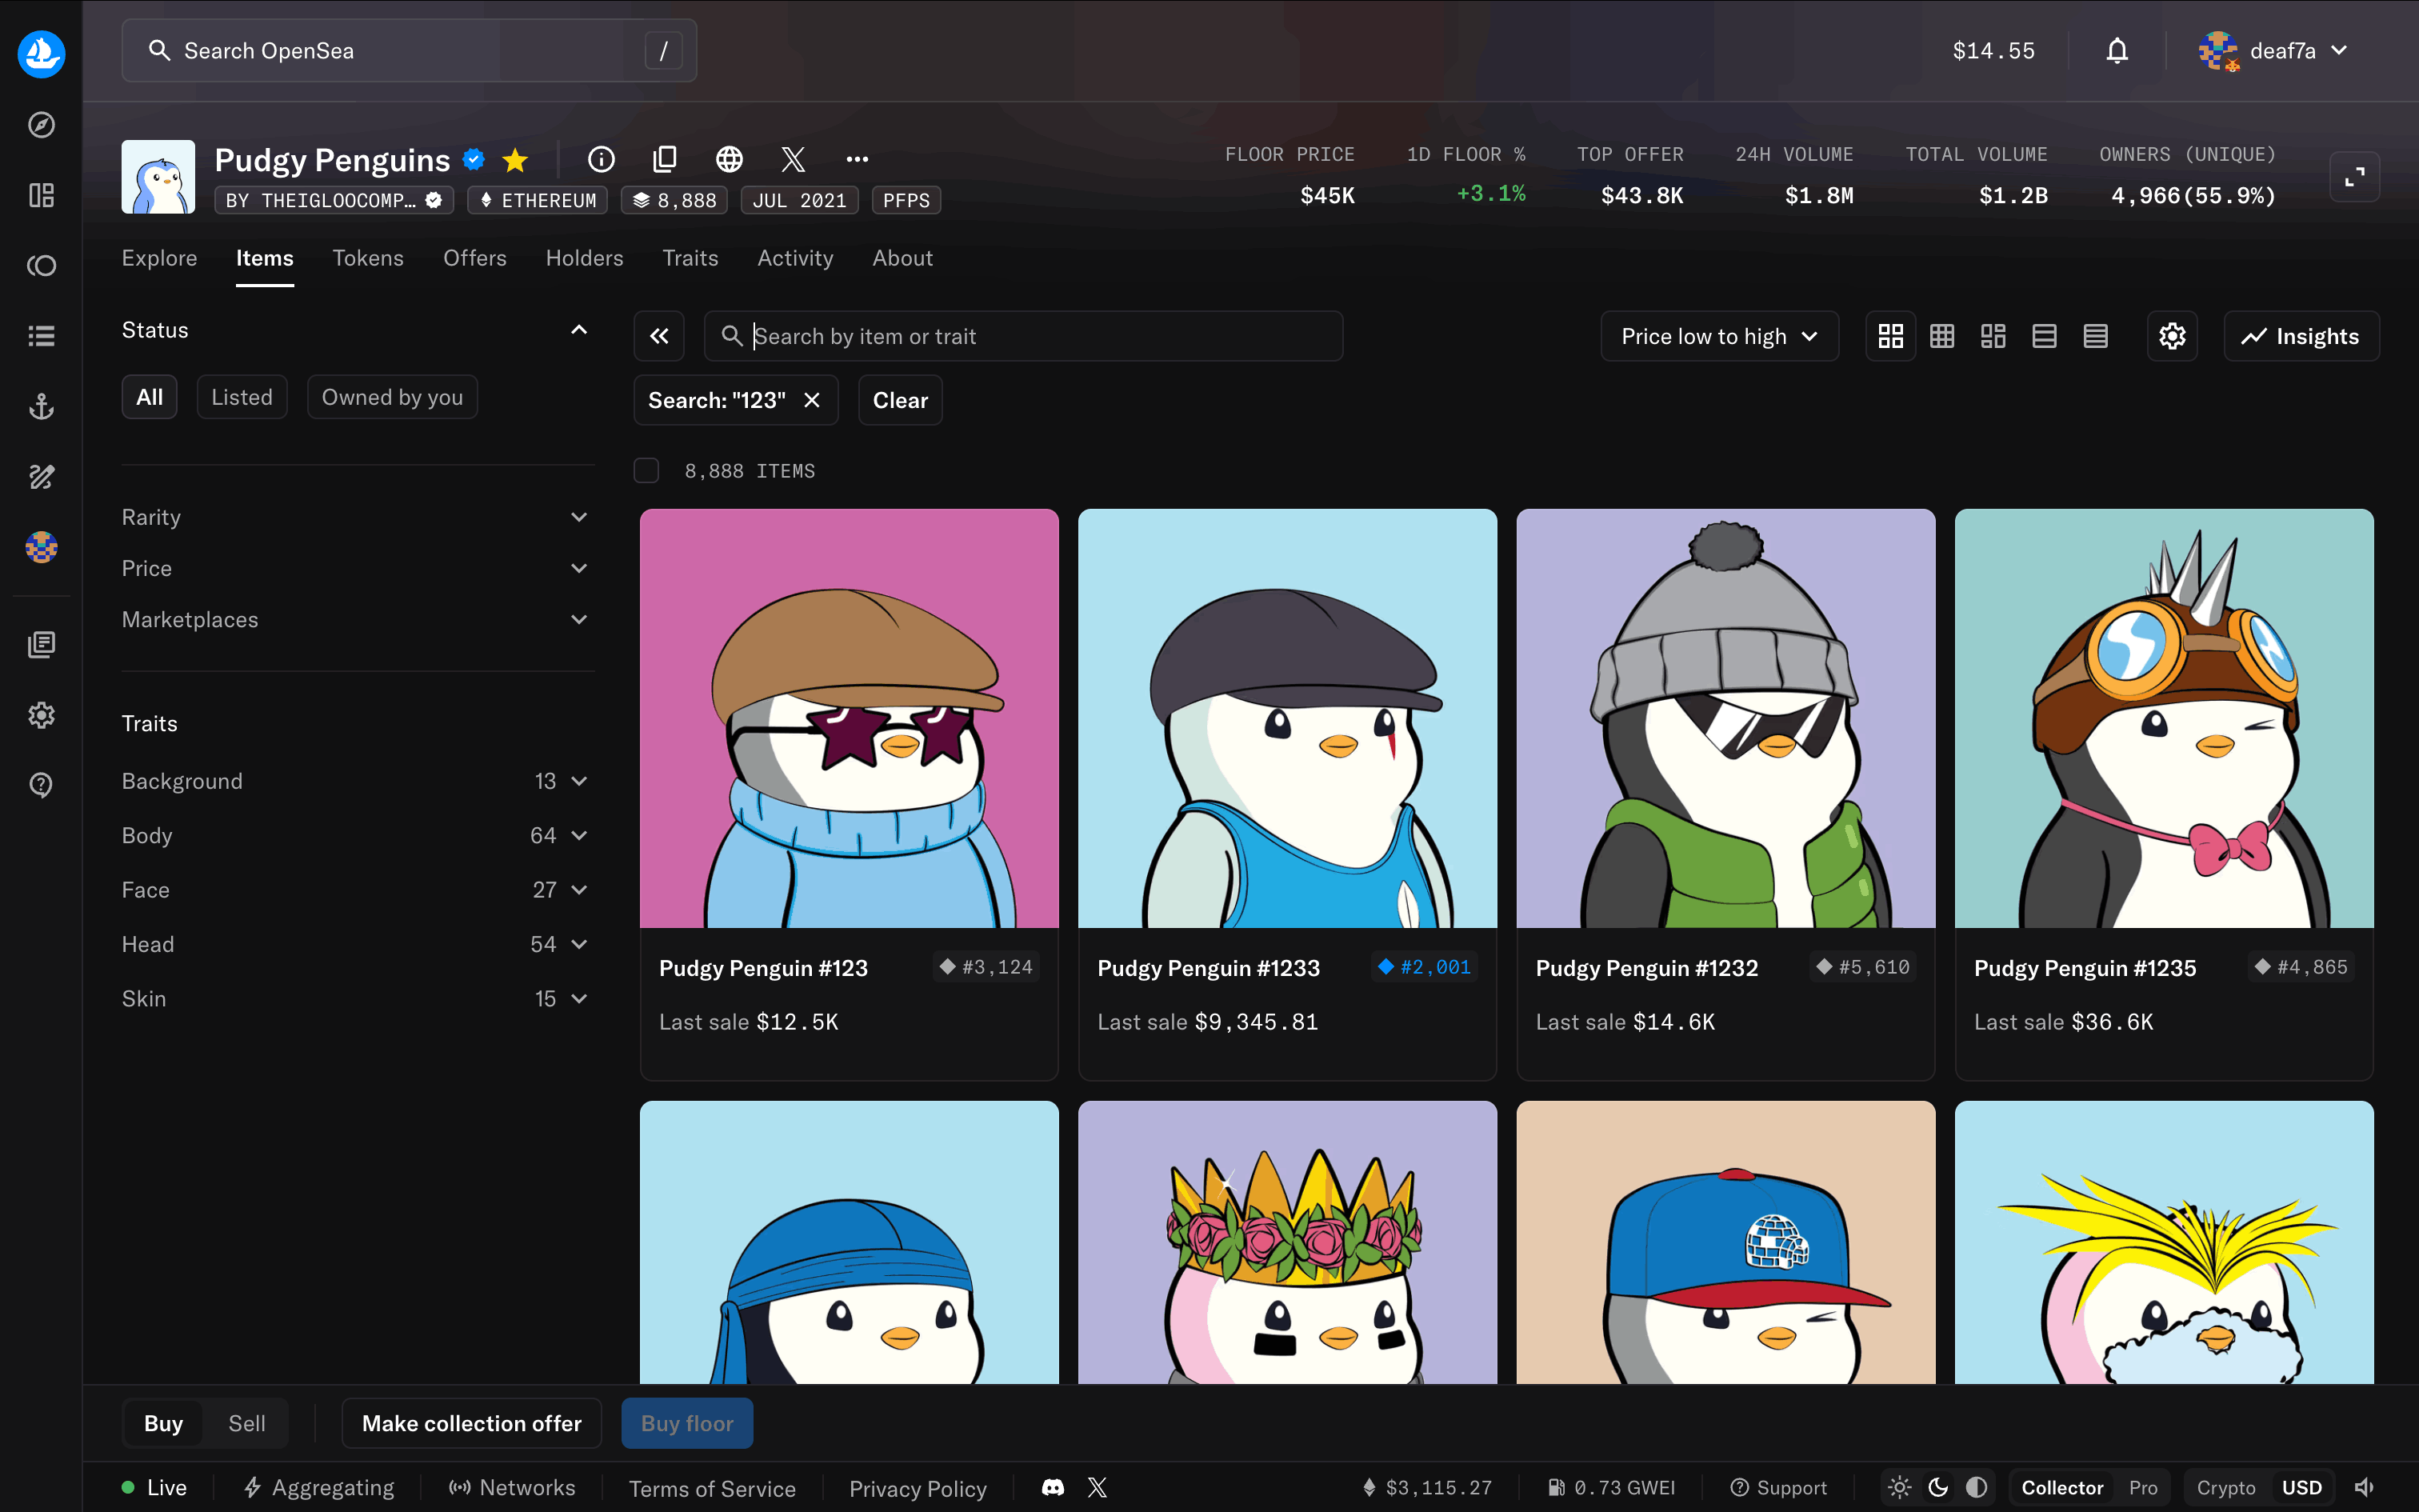Open the anchor icon in the left sidebar
The image size is (2419, 1512).
(41, 406)
